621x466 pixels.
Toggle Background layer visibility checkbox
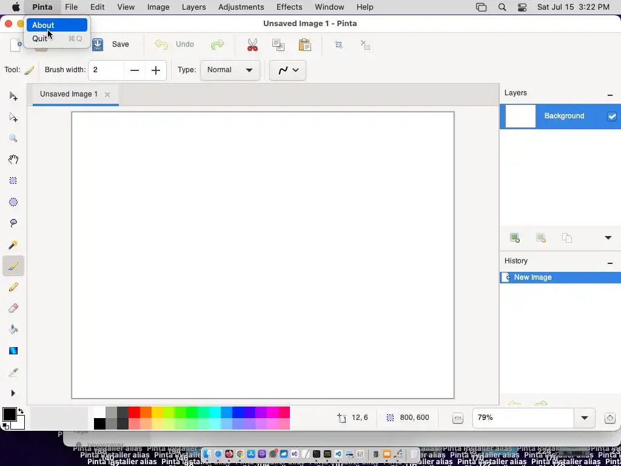[612, 116]
